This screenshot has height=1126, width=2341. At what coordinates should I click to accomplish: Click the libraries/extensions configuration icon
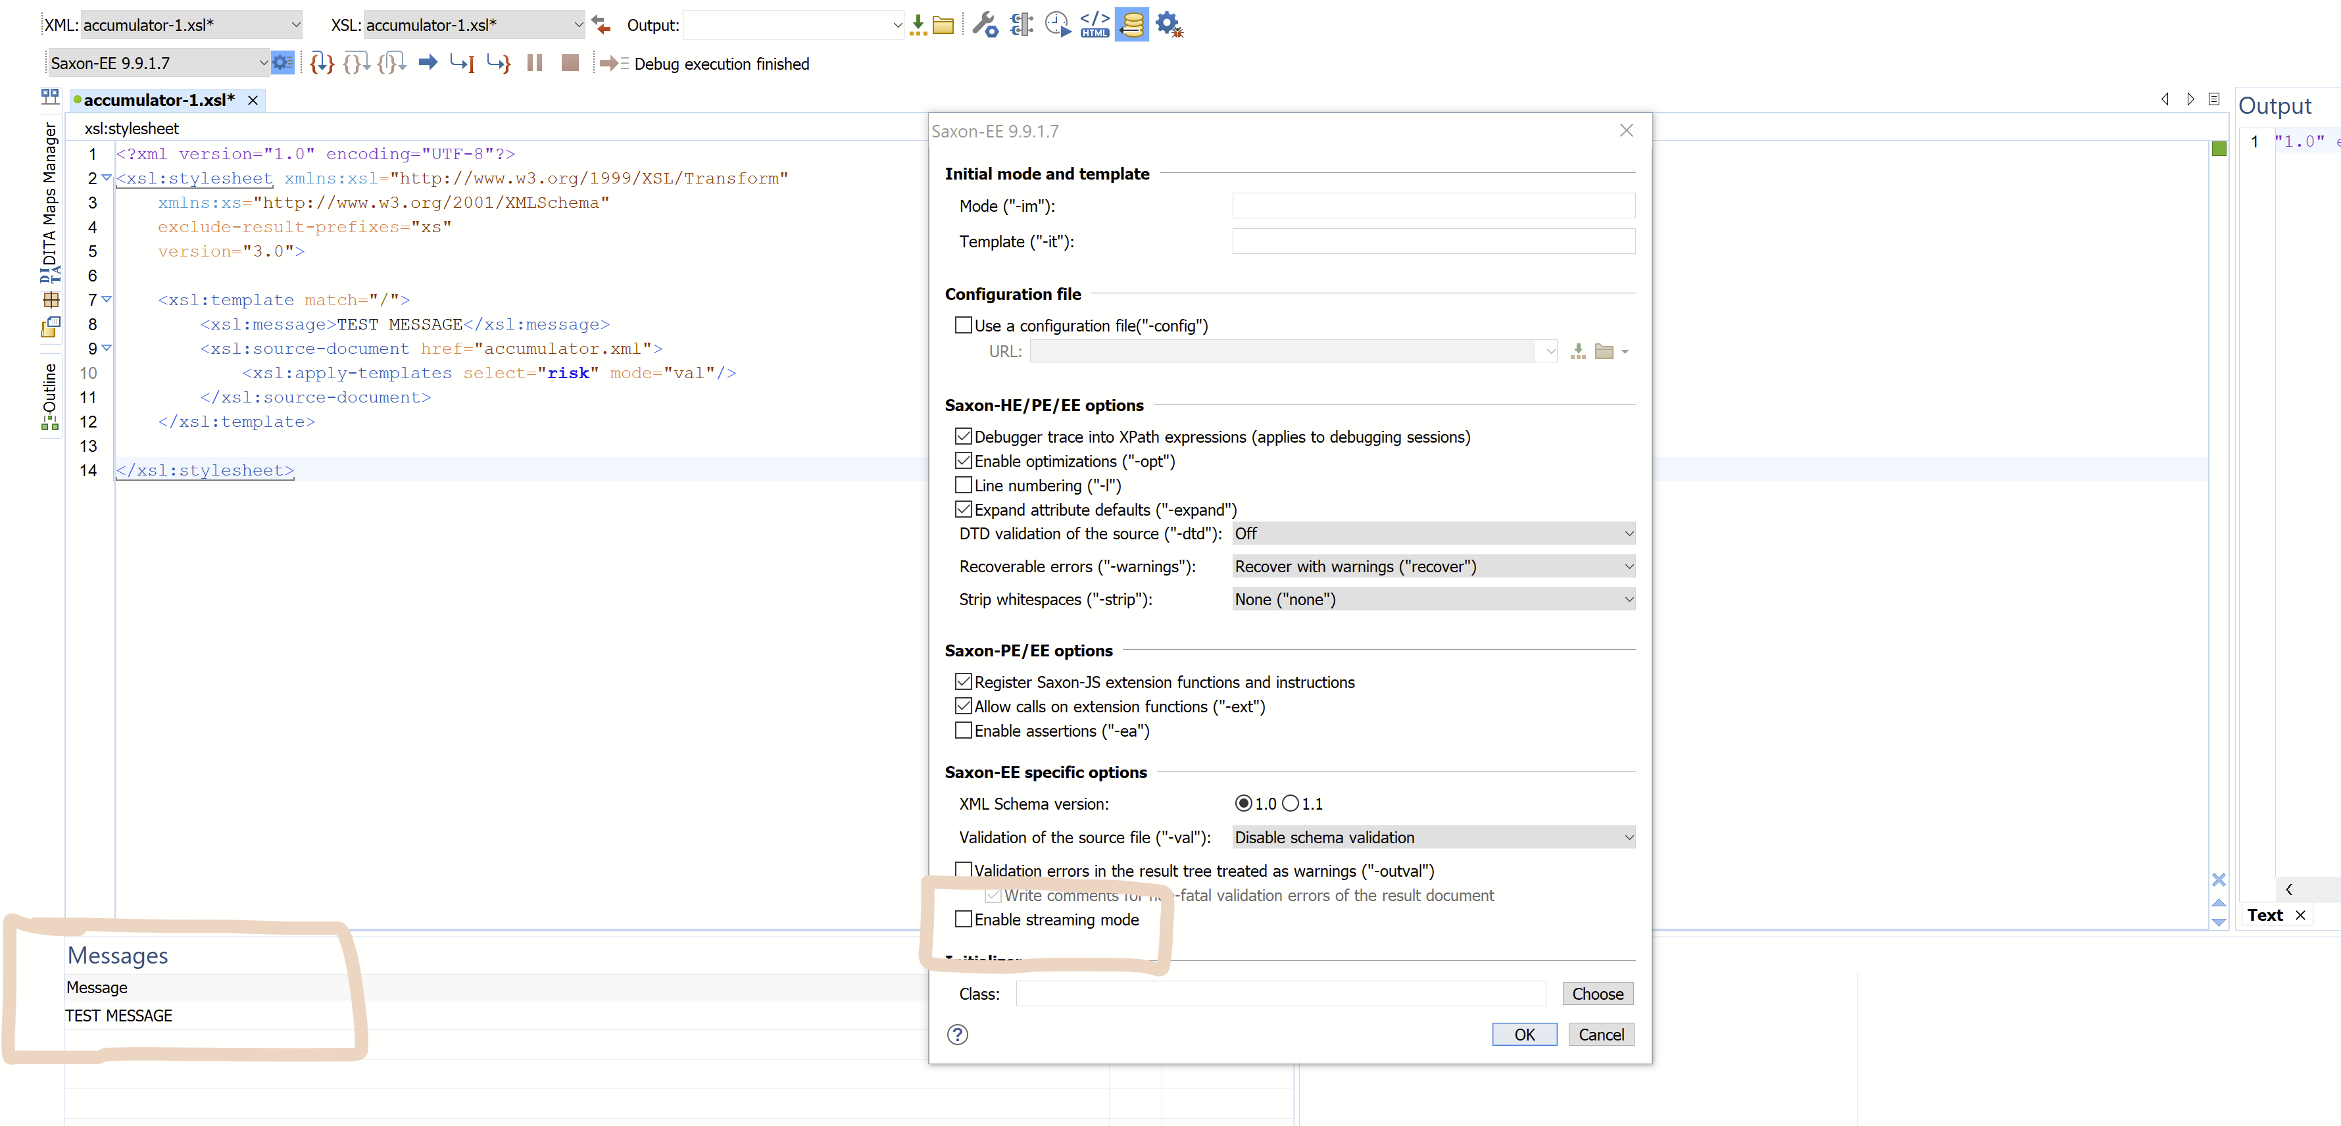[1022, 24]
